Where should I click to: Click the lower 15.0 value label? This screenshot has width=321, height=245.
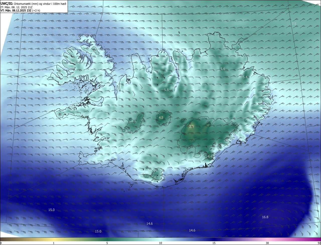click(x=98, y=231)
